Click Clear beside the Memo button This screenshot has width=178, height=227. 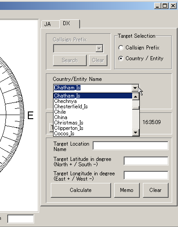[156, 190]
